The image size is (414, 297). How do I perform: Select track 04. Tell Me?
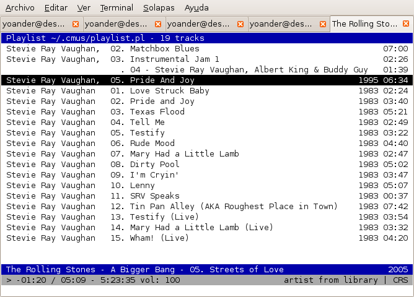207,123
